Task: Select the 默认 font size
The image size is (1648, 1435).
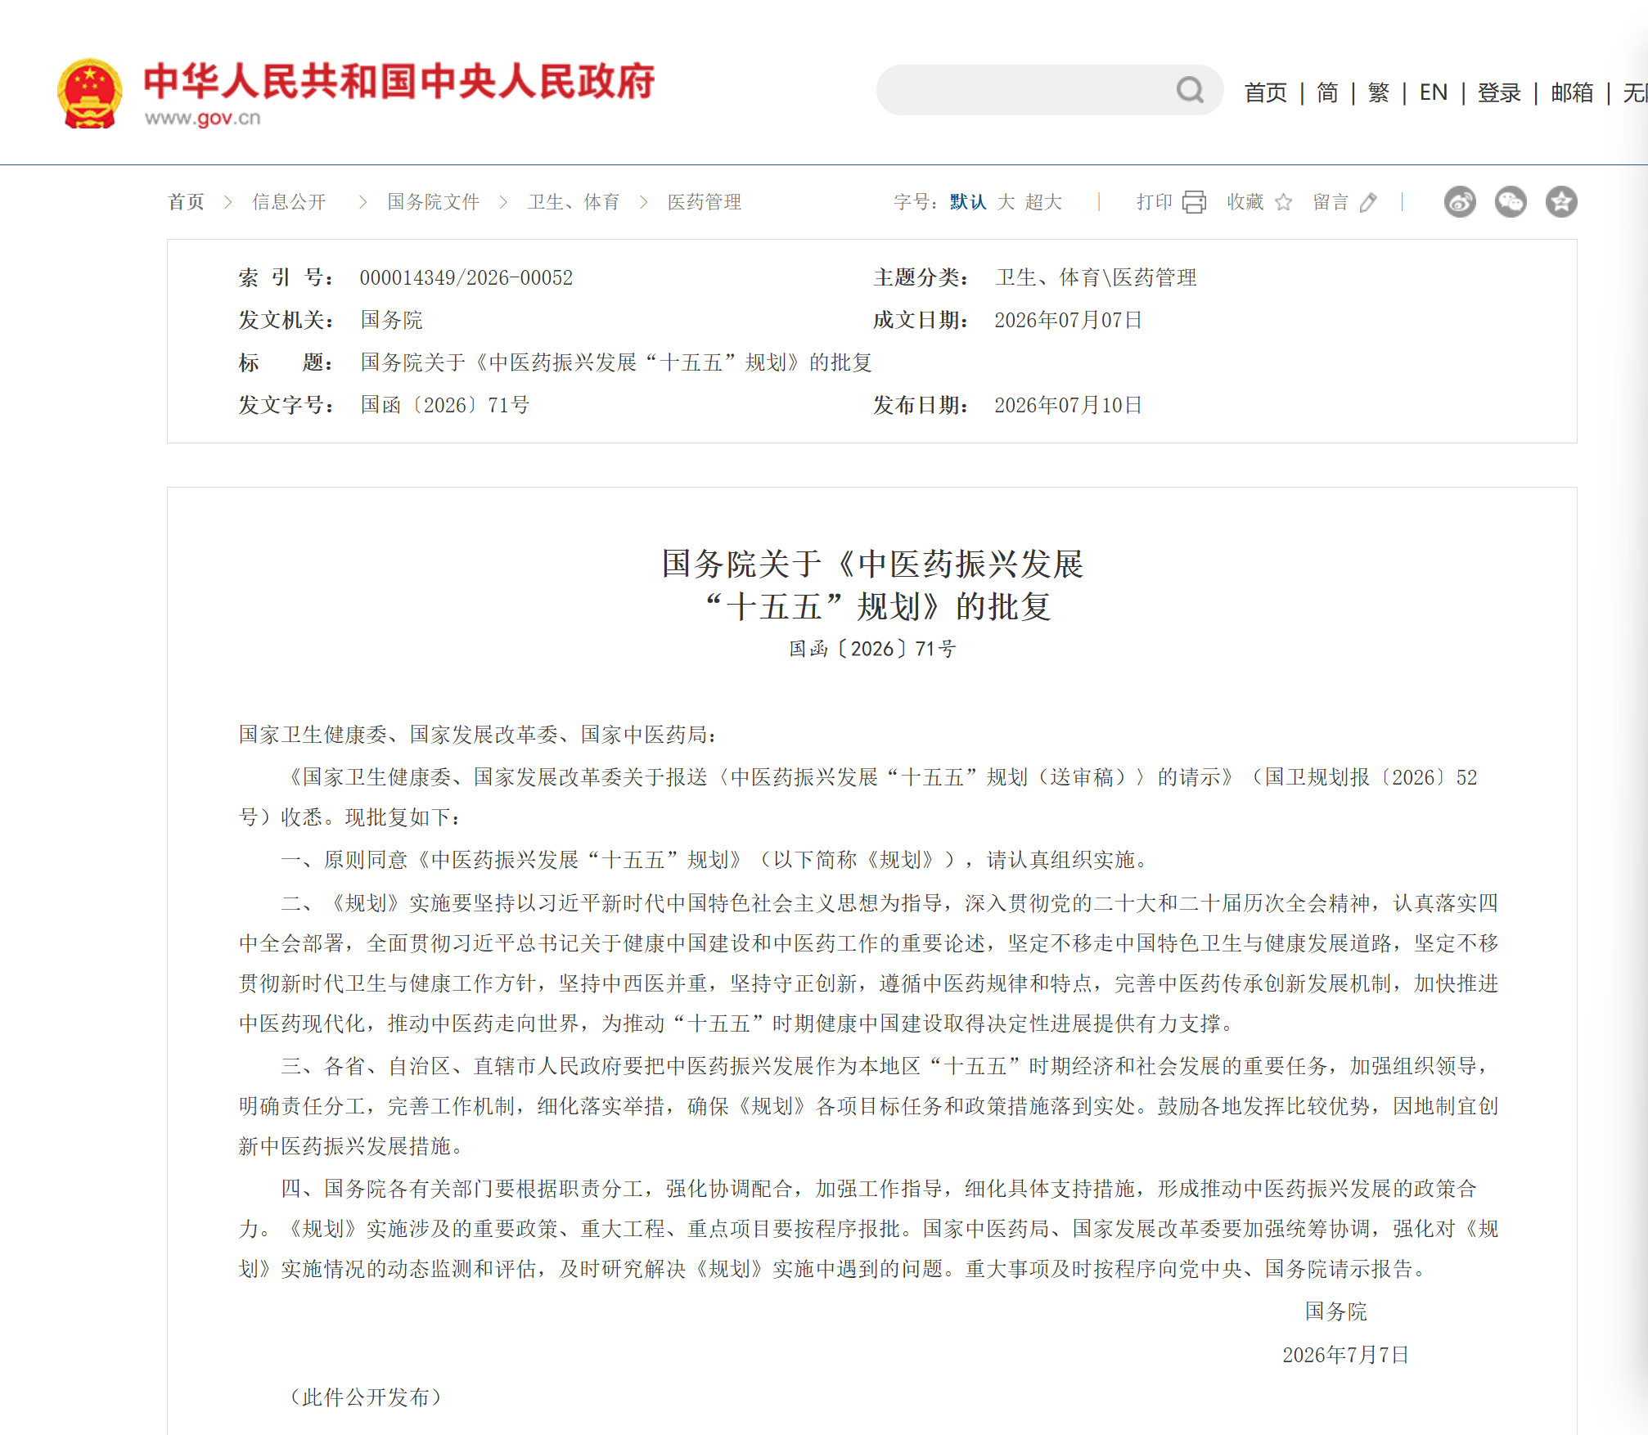Action: (x=968, y=202)
